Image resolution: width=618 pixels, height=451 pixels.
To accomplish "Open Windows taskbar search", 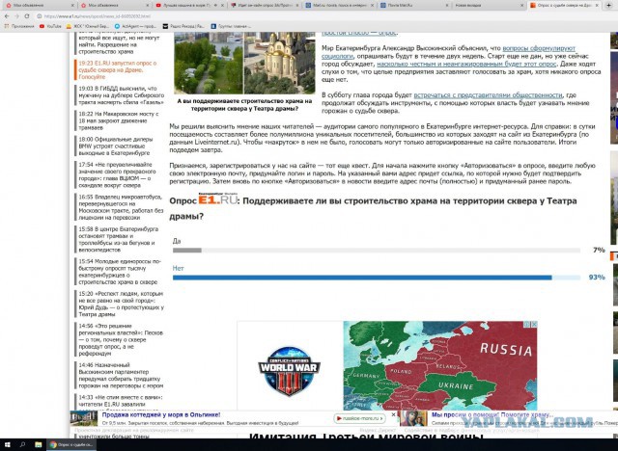I will click(x=22, y=444).
